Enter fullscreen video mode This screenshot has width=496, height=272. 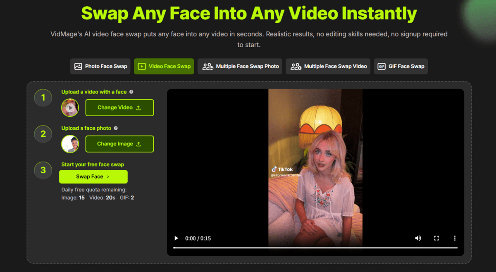coord(436,238)
